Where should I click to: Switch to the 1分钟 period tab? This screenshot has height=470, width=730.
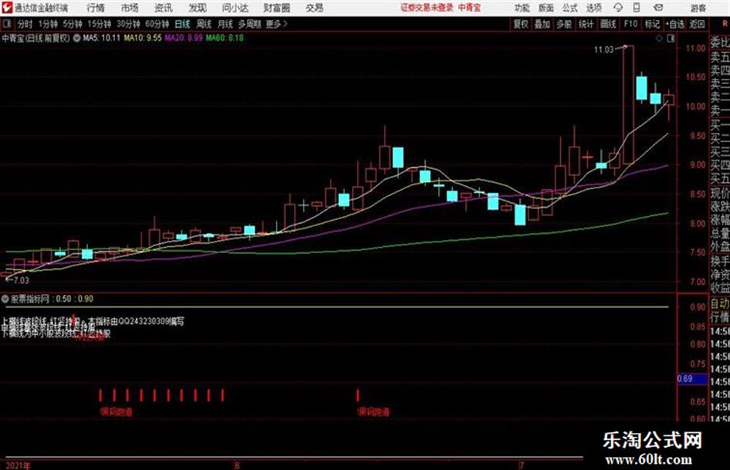point(47,24)
